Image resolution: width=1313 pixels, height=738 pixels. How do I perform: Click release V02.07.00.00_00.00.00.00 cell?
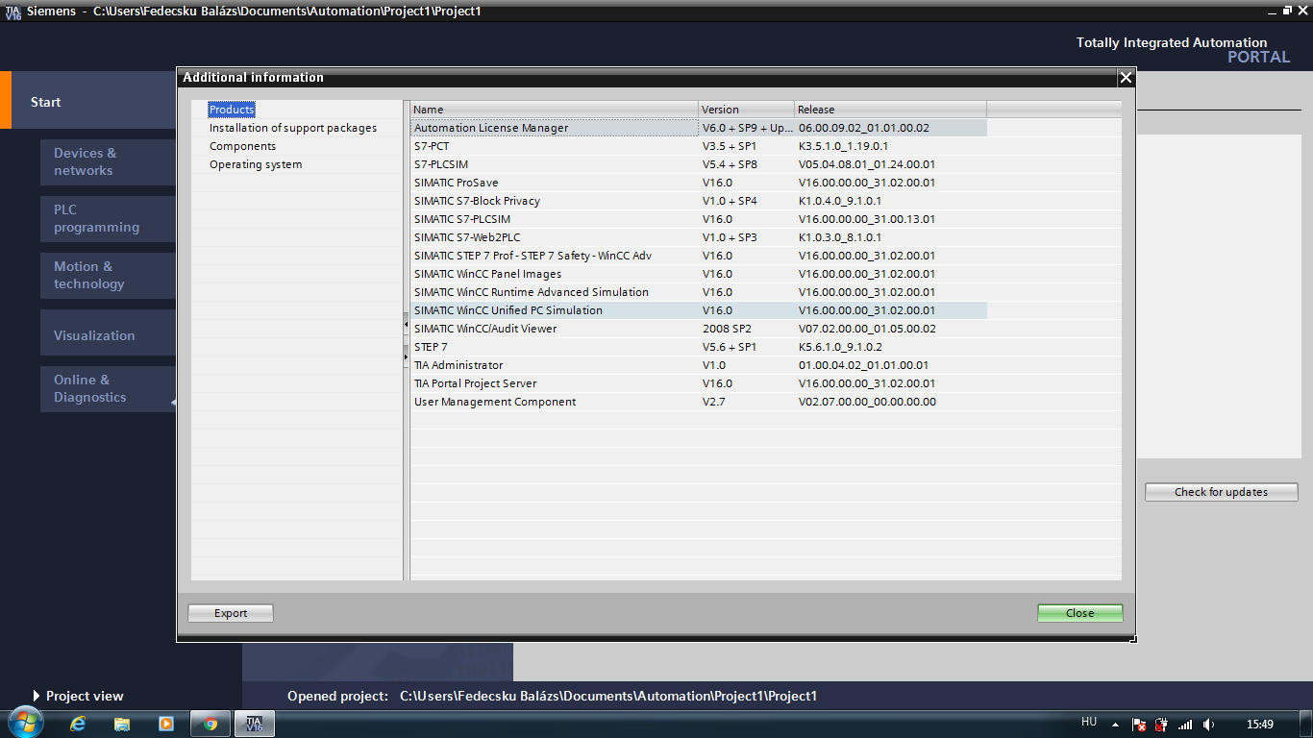tap(891, 402)
